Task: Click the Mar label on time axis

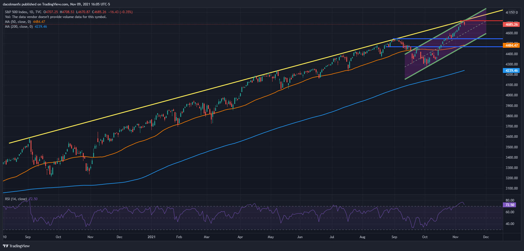Action: (x=207, y=237)
